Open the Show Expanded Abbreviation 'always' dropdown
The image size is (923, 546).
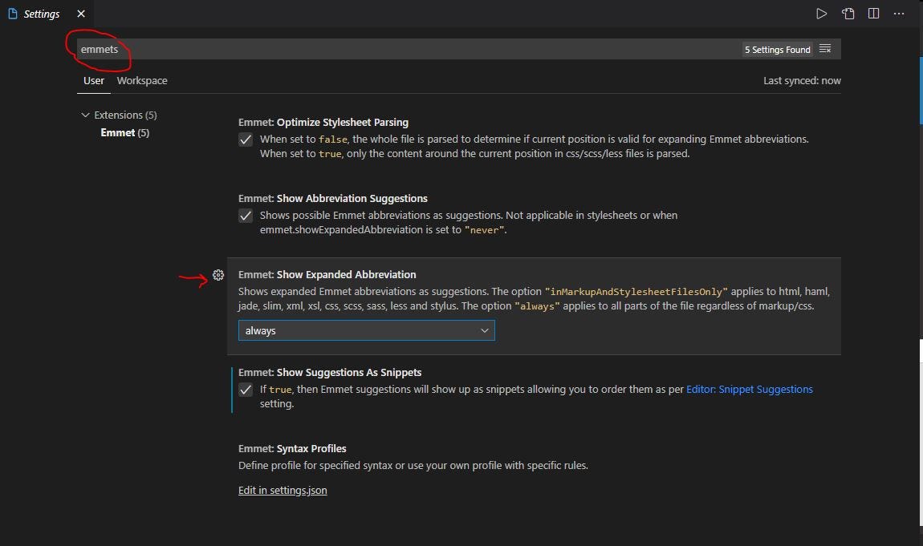[366, 330]
